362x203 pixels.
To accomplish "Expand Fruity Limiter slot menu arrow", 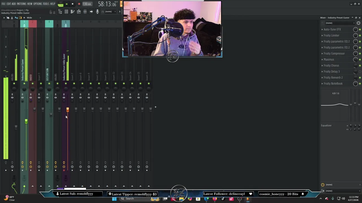I will tap(322, 36).
